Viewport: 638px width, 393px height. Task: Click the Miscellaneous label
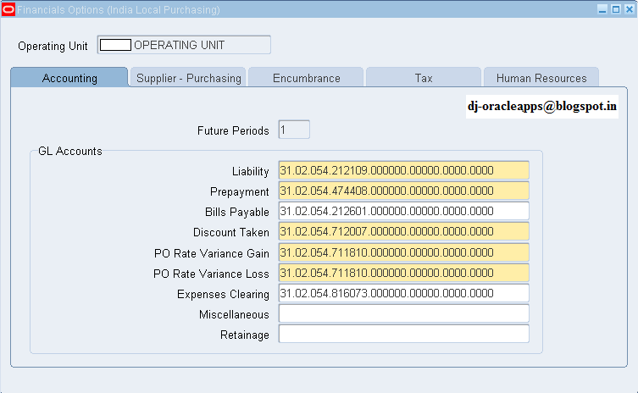pyautogui.click(x=234, y=314)
